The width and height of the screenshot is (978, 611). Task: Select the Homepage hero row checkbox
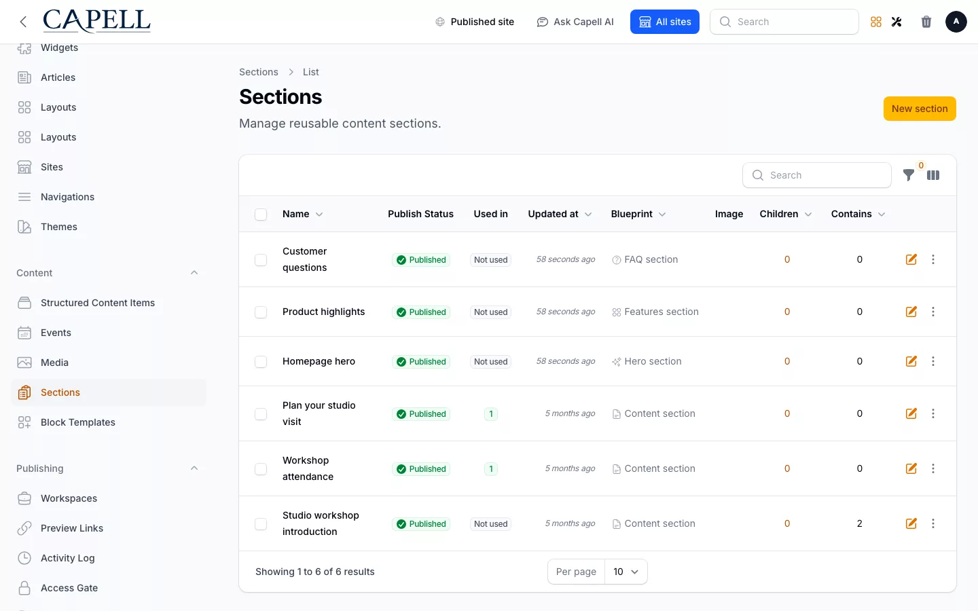pyautogui.click(x=261, y=362)
